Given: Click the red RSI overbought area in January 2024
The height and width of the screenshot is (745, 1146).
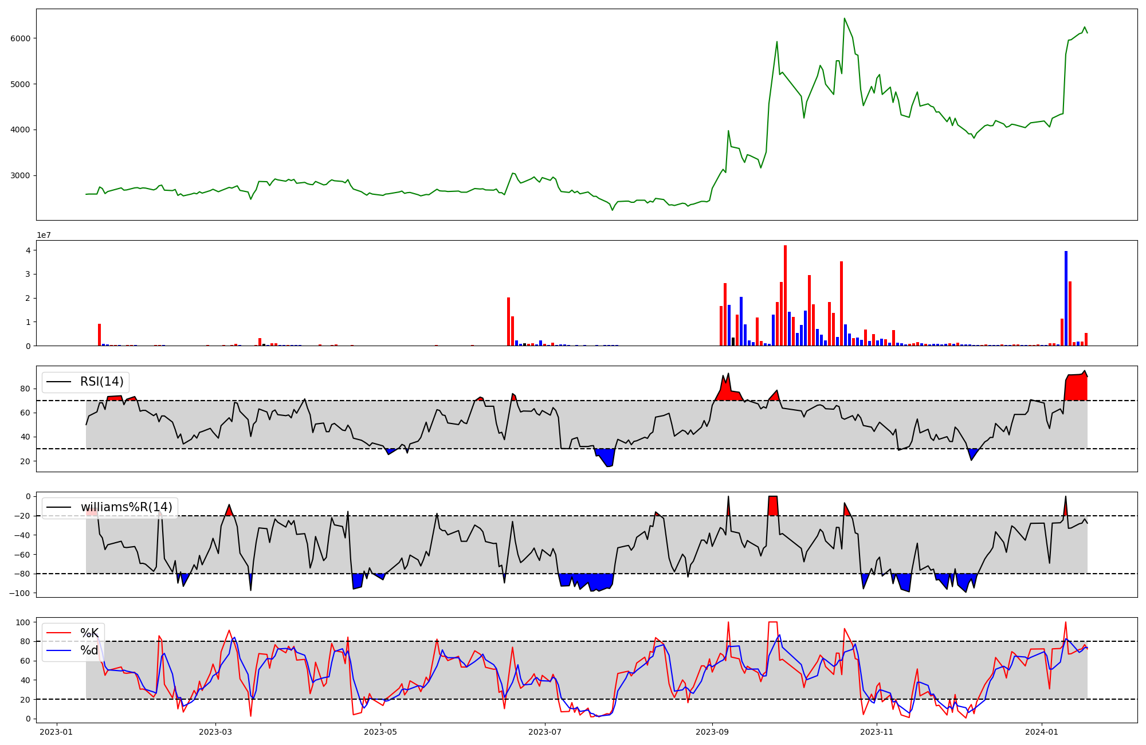Looking at the screenshot, I should 1076,388.
